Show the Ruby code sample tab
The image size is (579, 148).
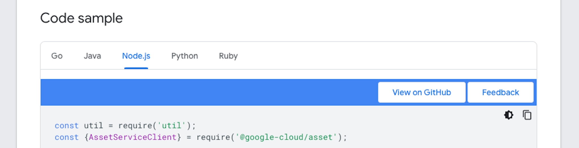click(228, 56)
